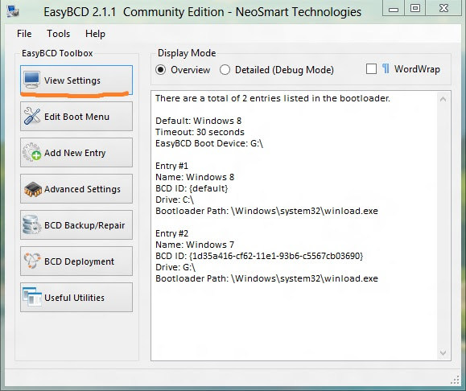Click the scrollbar up arrow

[443, 99]
